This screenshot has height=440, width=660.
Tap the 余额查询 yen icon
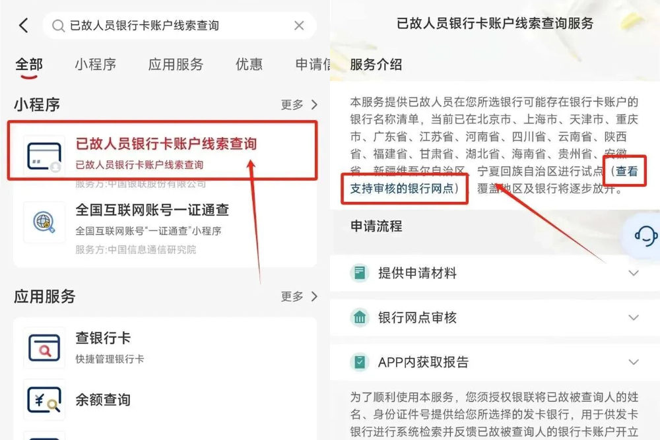tap(44, 400)
